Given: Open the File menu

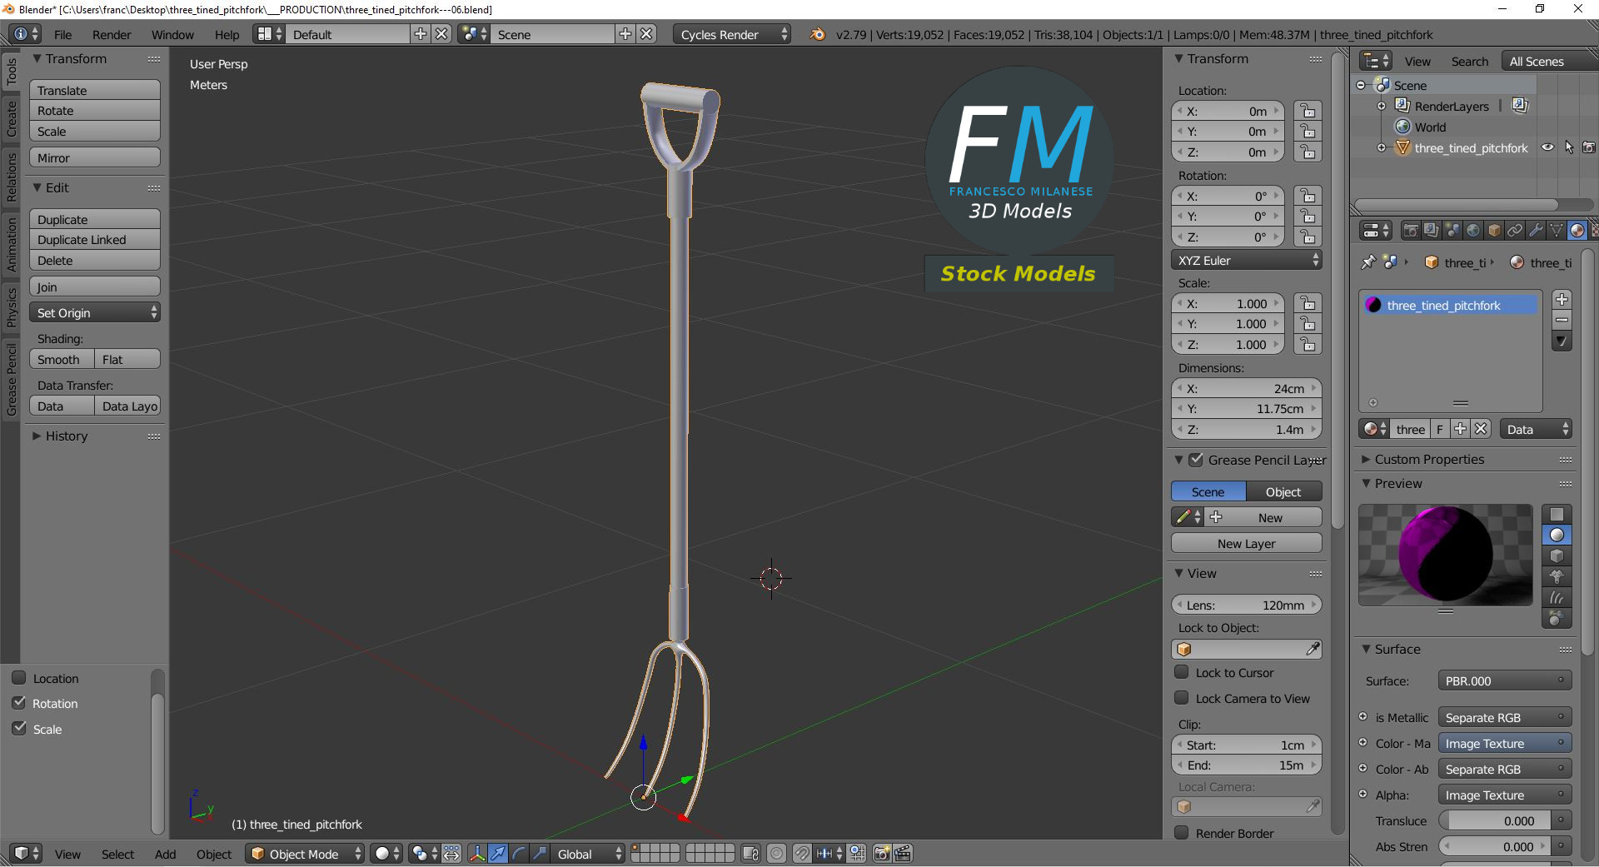Looking at the screenshot, I should coord(62,34).
